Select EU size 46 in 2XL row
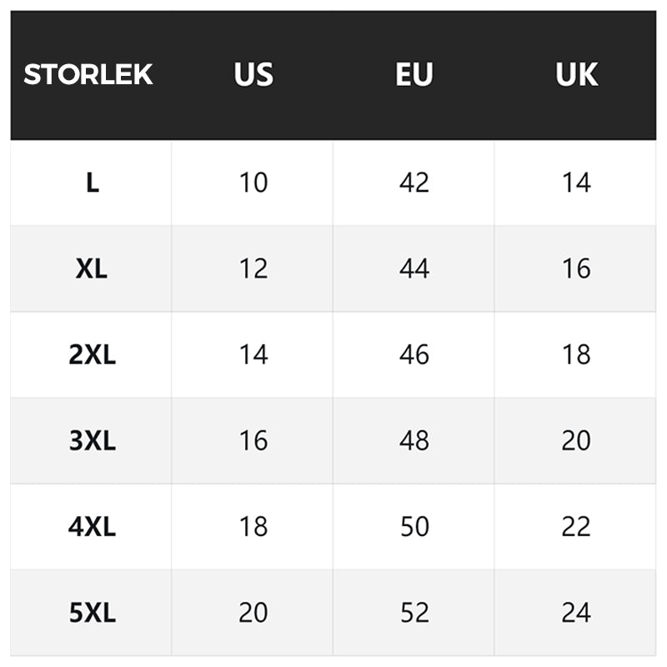Viewport: 667px width, 667px height. tap(414, 355)
